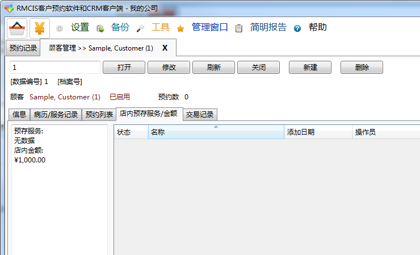Click the app logo in title bar

click(9, 9)
